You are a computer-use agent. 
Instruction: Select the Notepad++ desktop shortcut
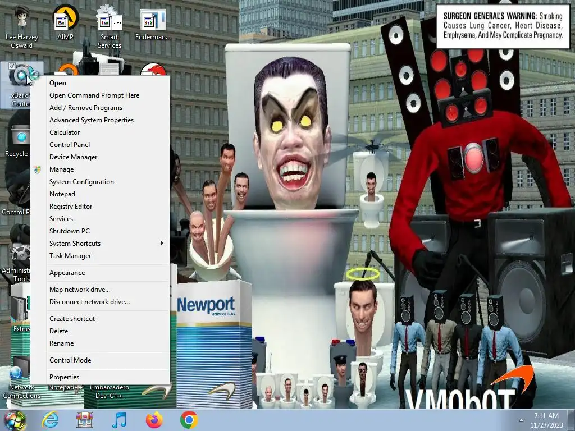(x=65, y=387)
